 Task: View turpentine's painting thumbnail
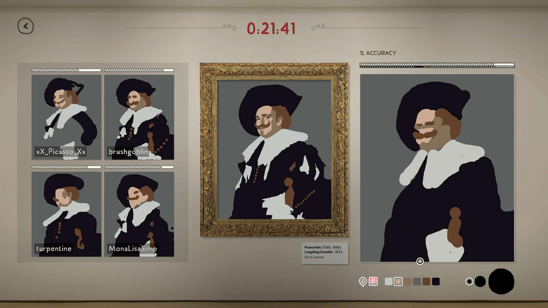click(x=67, y=214)
